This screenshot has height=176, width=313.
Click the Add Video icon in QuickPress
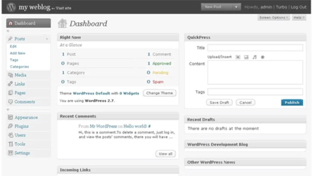(x=247, y=57)
